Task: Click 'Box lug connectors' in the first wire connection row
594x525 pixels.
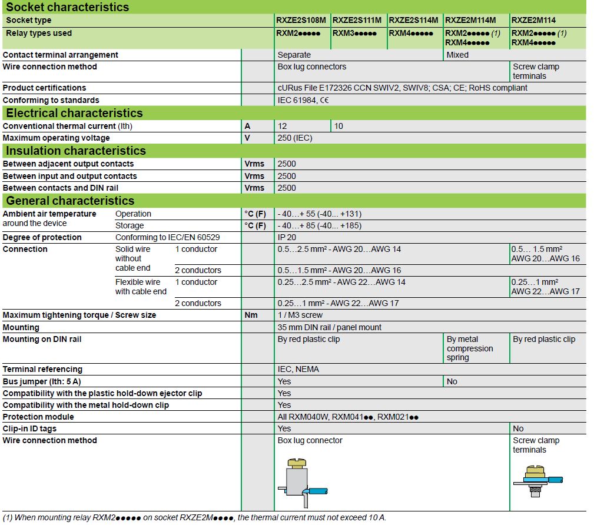Action: click(x=312, y=67)
